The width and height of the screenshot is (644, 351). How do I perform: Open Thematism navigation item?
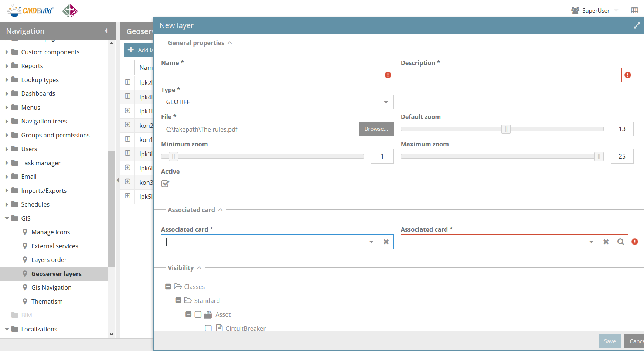pos(47,301)
